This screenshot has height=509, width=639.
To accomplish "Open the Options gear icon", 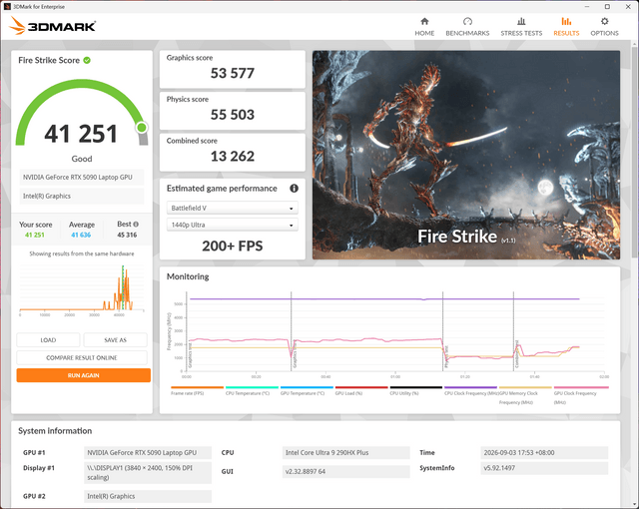I will point(604,21).
